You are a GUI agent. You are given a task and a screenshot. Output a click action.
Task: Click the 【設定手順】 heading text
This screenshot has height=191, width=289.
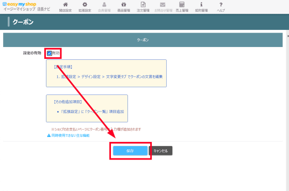(63, 67)
